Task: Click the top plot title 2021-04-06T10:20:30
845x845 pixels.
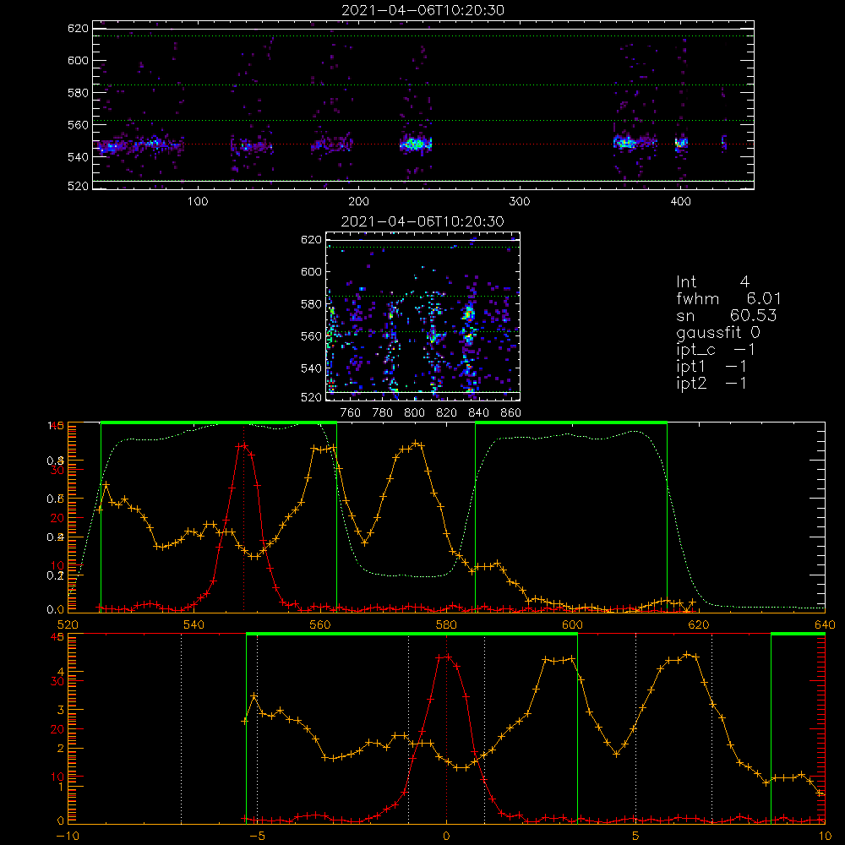Action: pyautogui.click(x=423, y=10)
